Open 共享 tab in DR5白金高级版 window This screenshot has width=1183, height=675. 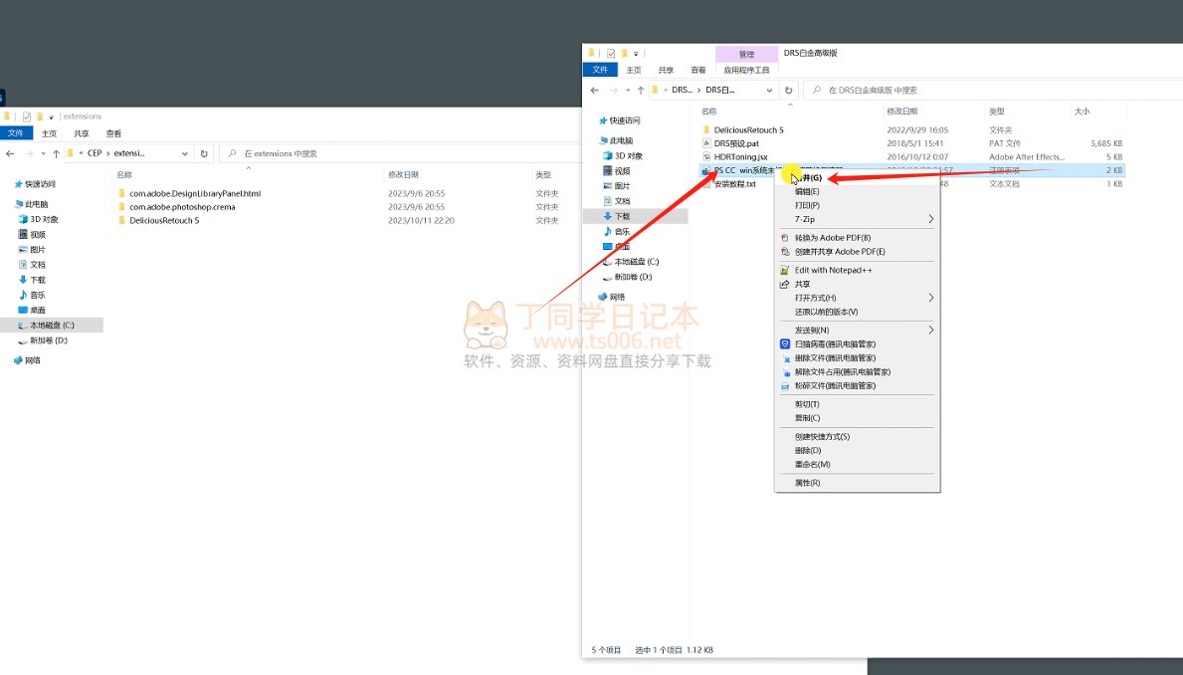[x=666, y=71]
